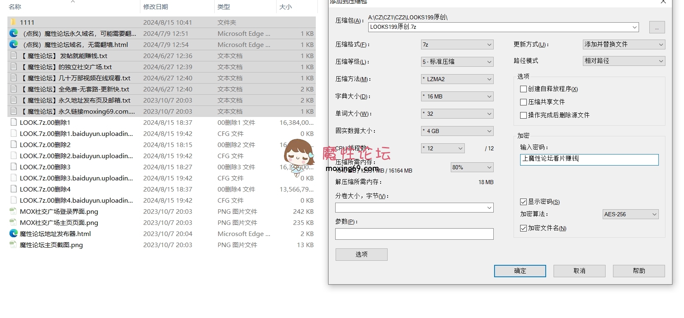This screenshot has height=318, width=684.
Task: Open 路径模式 dropdown showing 相对路径
Action: [624, 61]
